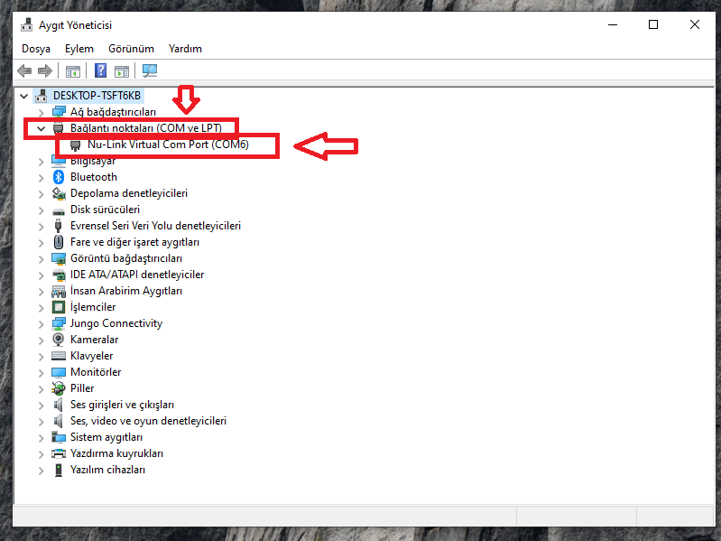Image resolution: width=721 pixels, height=541 pixels.
Task: Click the Monitörler monitor icon
Action: click(59, 372)
